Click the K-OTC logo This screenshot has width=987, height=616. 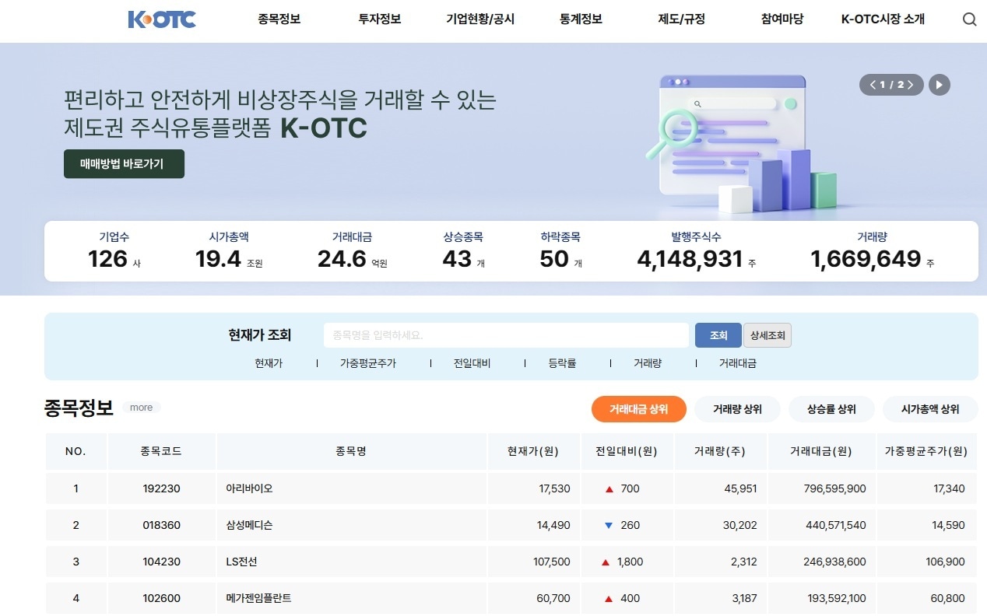(x=160, y=19)
